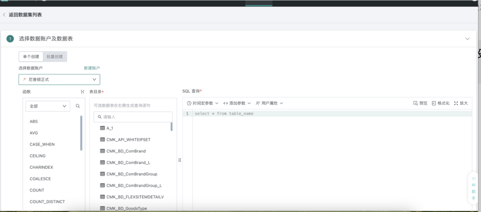Click table icon next to CMK_API_WHITEIPSET

pos(102,139)
